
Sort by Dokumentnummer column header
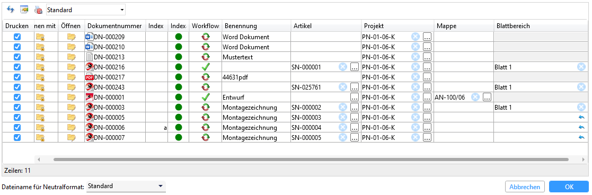coord(115,25)
